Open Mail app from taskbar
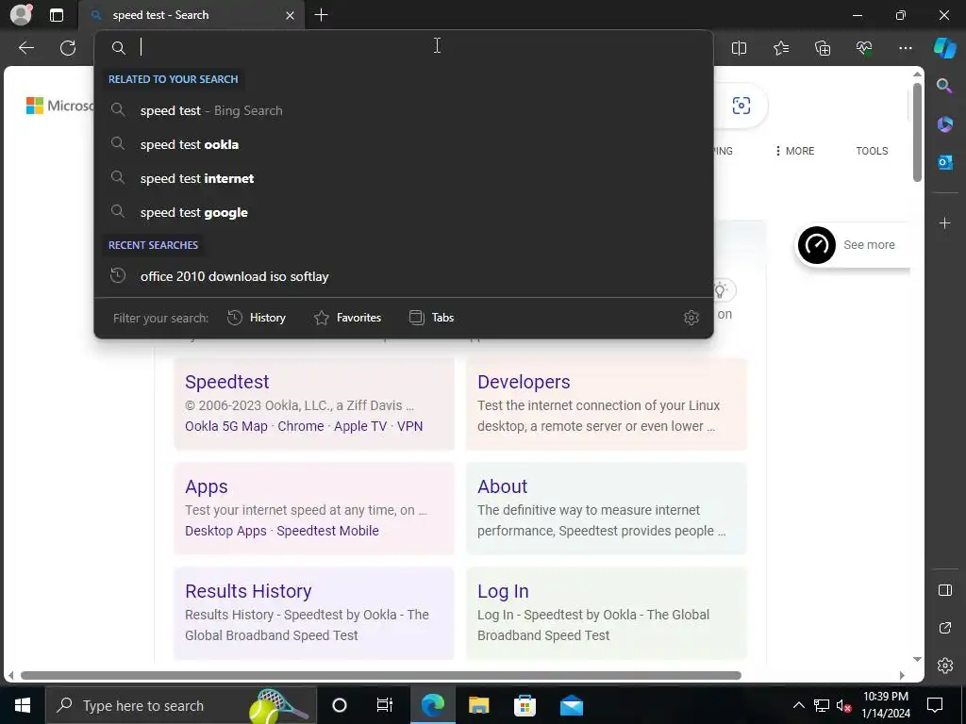Viewport: 966px width, 724px height. [x=571, y=705]
